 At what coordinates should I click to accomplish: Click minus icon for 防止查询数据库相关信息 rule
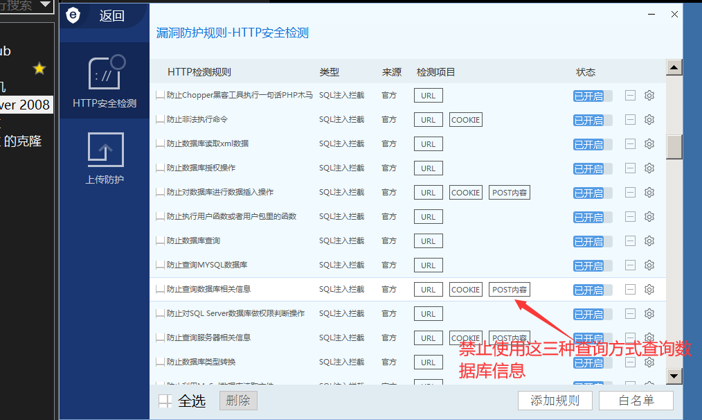point(630,290)
